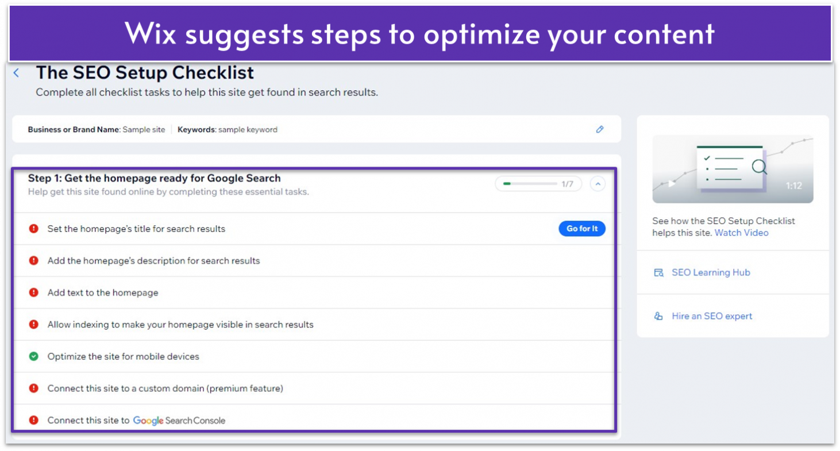This screenshot has height=451, width=840.
Task: Click the green checkmark on mobile optimization task
Action: point(33,356)
